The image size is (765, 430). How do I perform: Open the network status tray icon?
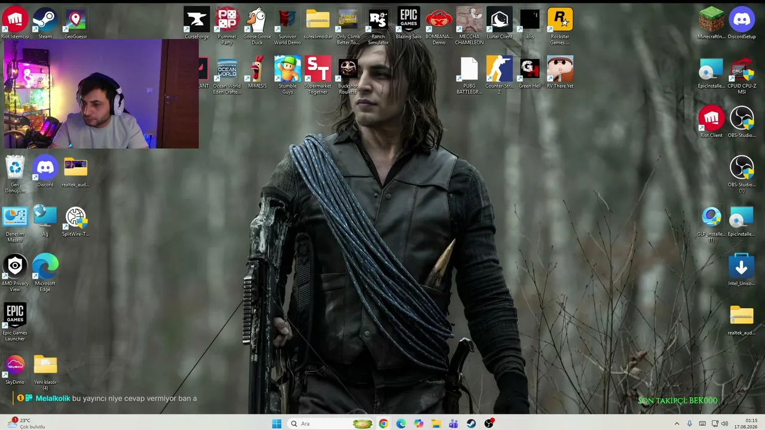715,423
